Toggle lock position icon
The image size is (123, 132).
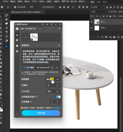(104, 16)
